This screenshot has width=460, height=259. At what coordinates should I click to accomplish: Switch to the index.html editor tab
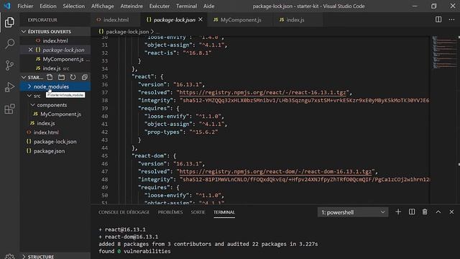[116, 19]
